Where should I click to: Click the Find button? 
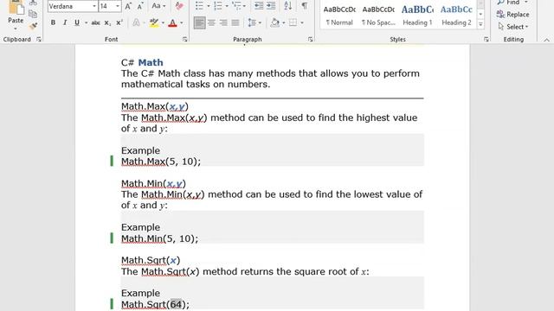point(512,3)
